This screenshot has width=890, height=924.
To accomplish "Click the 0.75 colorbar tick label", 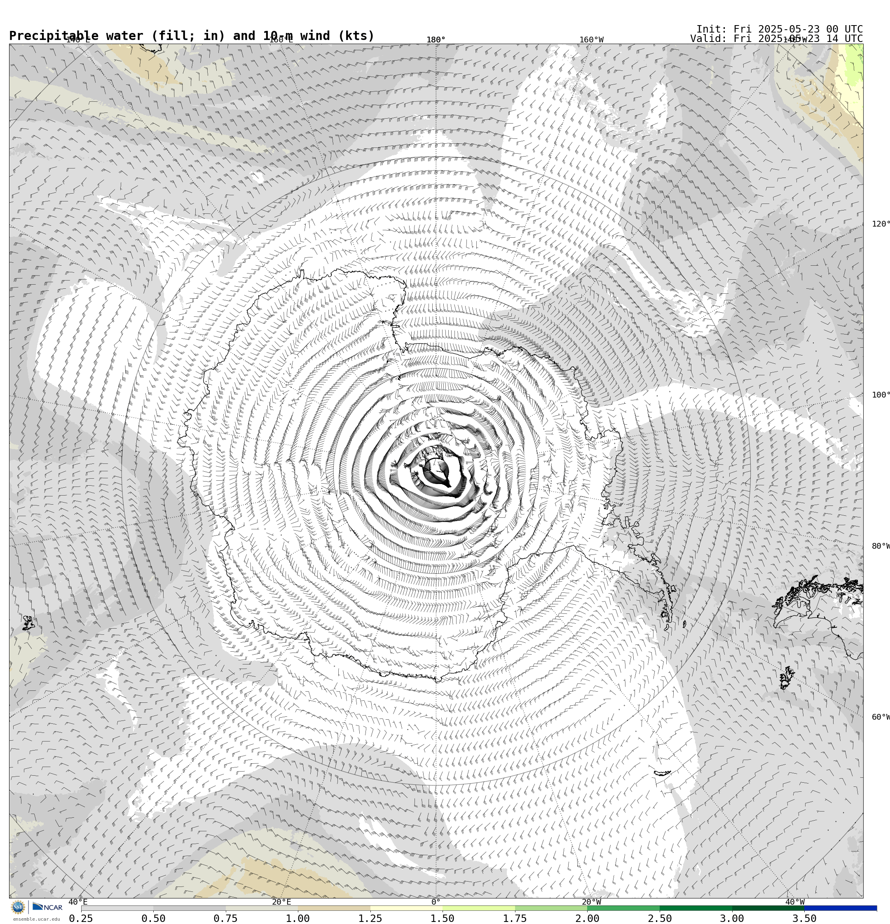I will tap(225, 918).
